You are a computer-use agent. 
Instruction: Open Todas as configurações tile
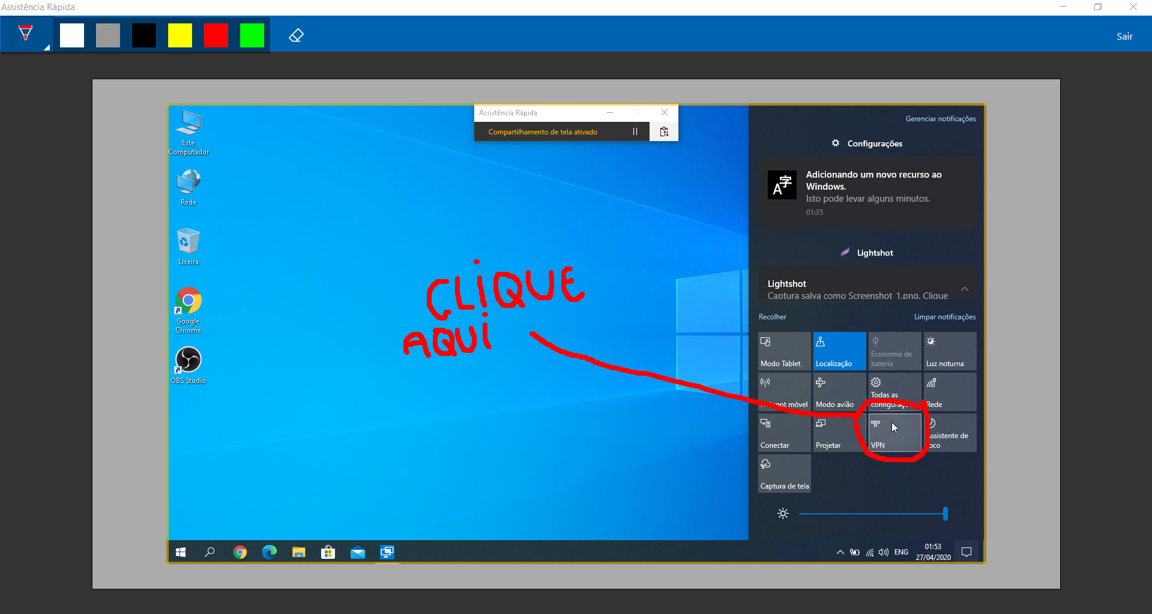894,392
